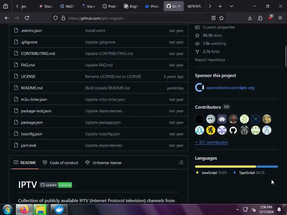Screen dimensions: 287x215
Task: List all tabs dropdown chevron
Action: (232, 6)
